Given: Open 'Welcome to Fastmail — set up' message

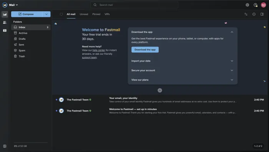Looking at the screenshot, I should [160, 111].
